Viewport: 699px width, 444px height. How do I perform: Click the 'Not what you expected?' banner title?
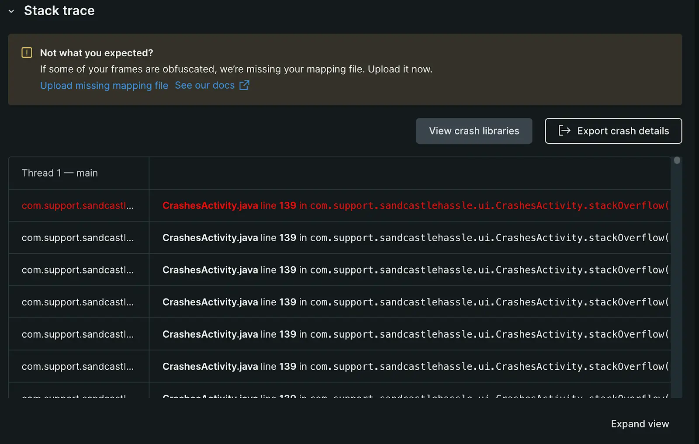click(97, 53)
